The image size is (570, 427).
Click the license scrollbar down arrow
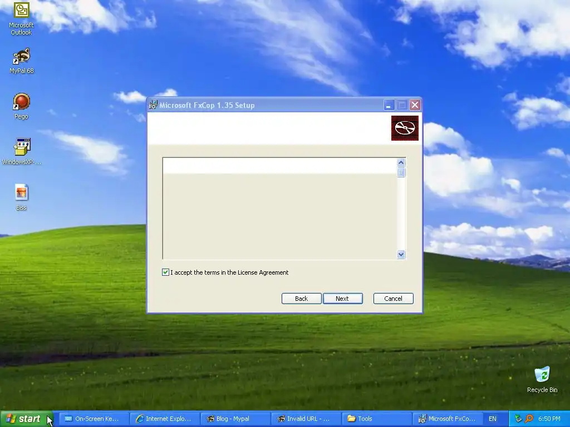point(401,254)
